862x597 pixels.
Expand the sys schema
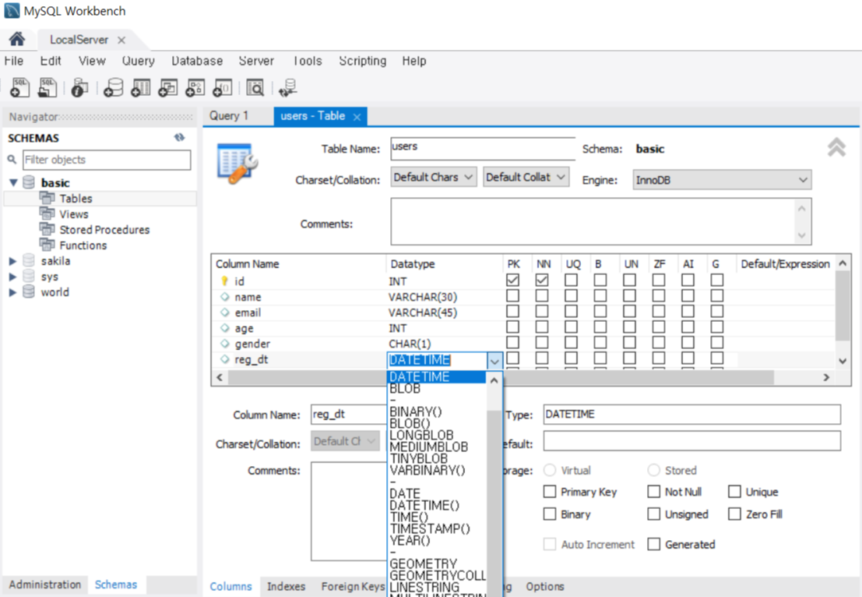coord(12,277)
